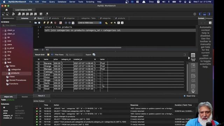This screenshot has height=126, width=224.
Task: Toggle auto-commit mode icon
Action: (x=73, y=23)
